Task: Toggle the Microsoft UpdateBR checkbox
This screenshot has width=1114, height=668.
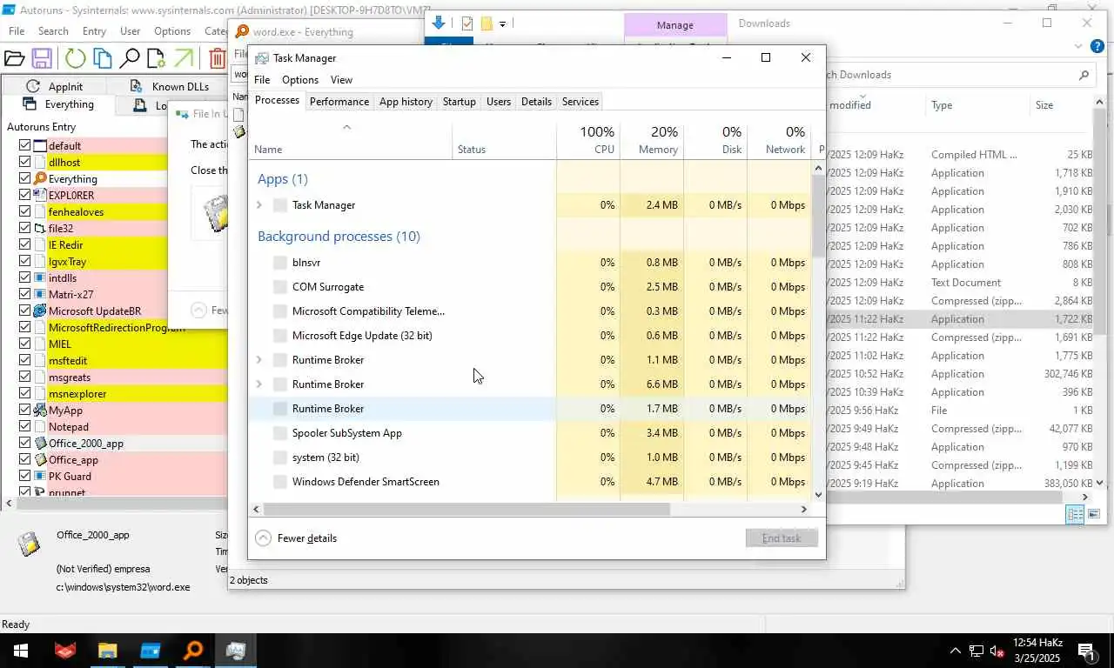Action: coord(24,311)
